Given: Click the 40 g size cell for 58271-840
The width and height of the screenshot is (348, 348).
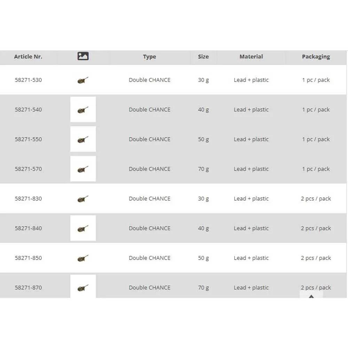Looking at the screenshot, I should coord(203,228).
